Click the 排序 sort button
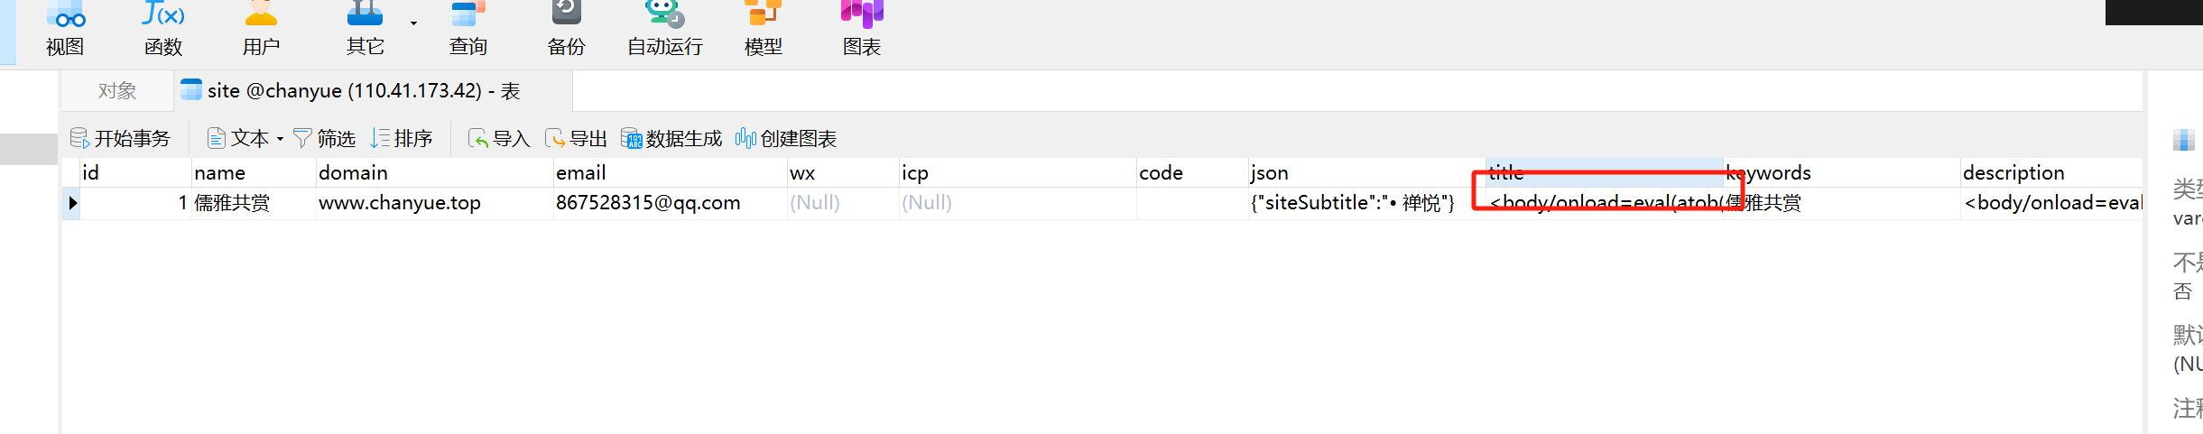The width and height of the screenshot is (2203, 434). coord(403,139)
